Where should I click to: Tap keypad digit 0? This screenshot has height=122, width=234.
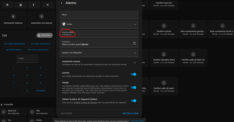27,91
